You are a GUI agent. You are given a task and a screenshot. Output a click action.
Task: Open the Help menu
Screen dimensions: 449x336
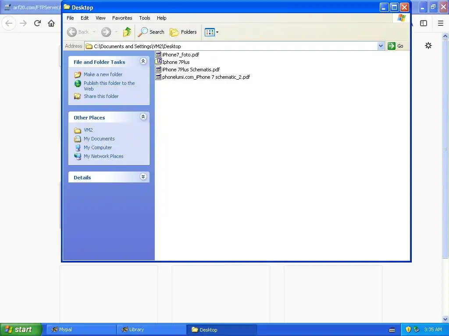(161, 18)
